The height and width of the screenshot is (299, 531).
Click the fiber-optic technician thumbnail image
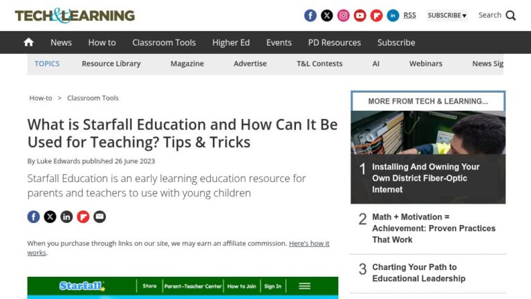[428, 133]
